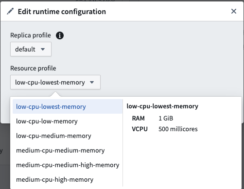Click the Resource profile label
This screenshot has width=244, height=189.
click(x=33, y=68)
